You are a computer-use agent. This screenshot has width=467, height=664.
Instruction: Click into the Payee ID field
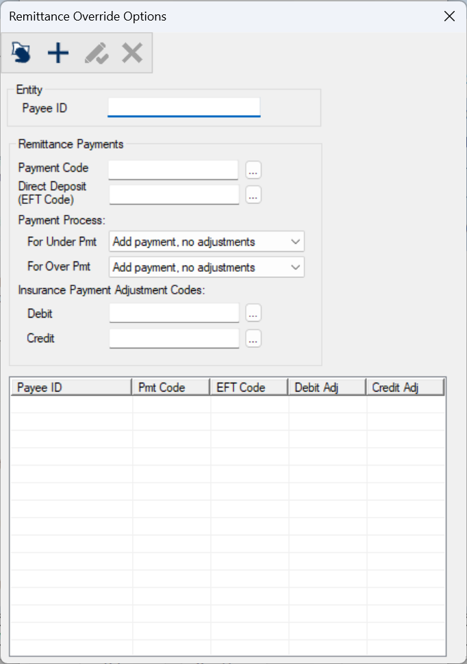pos(184,107)
